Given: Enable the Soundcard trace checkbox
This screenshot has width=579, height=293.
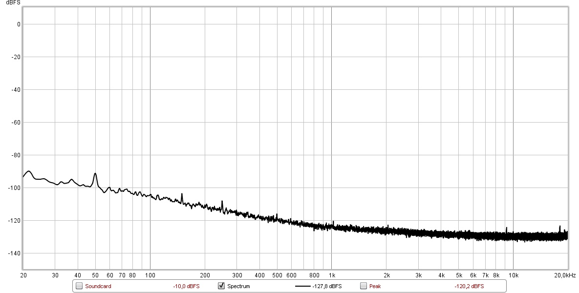Looking at the screenshot, I should pyautogui.click(x=79, y=286).
